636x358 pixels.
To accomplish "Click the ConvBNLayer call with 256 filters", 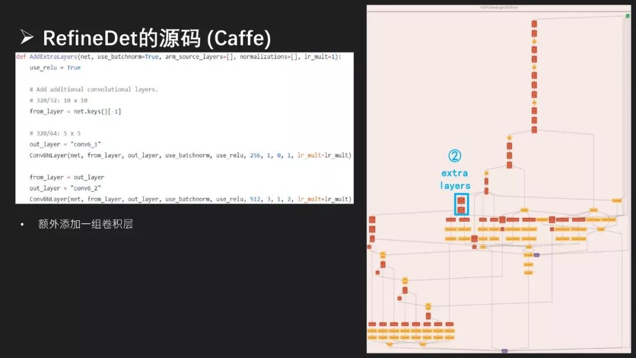I will pos(190,155).
